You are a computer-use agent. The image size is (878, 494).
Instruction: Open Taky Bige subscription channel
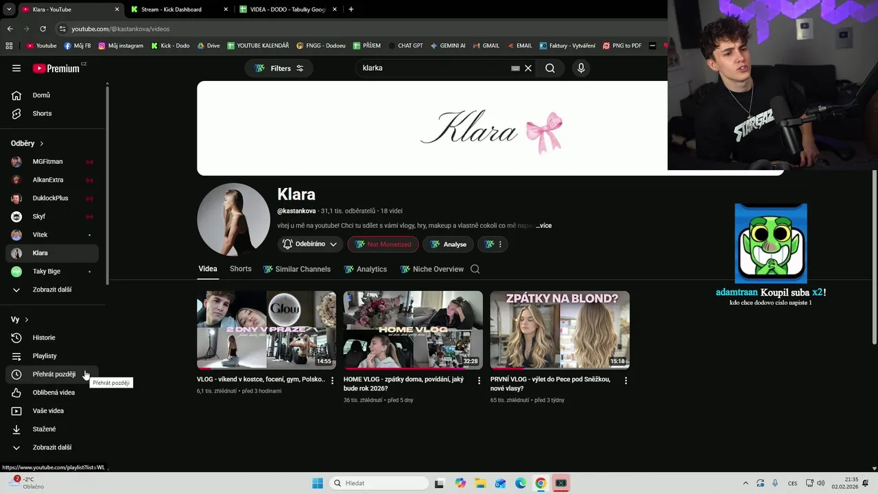pyautogui.click(x=52, y=272)
